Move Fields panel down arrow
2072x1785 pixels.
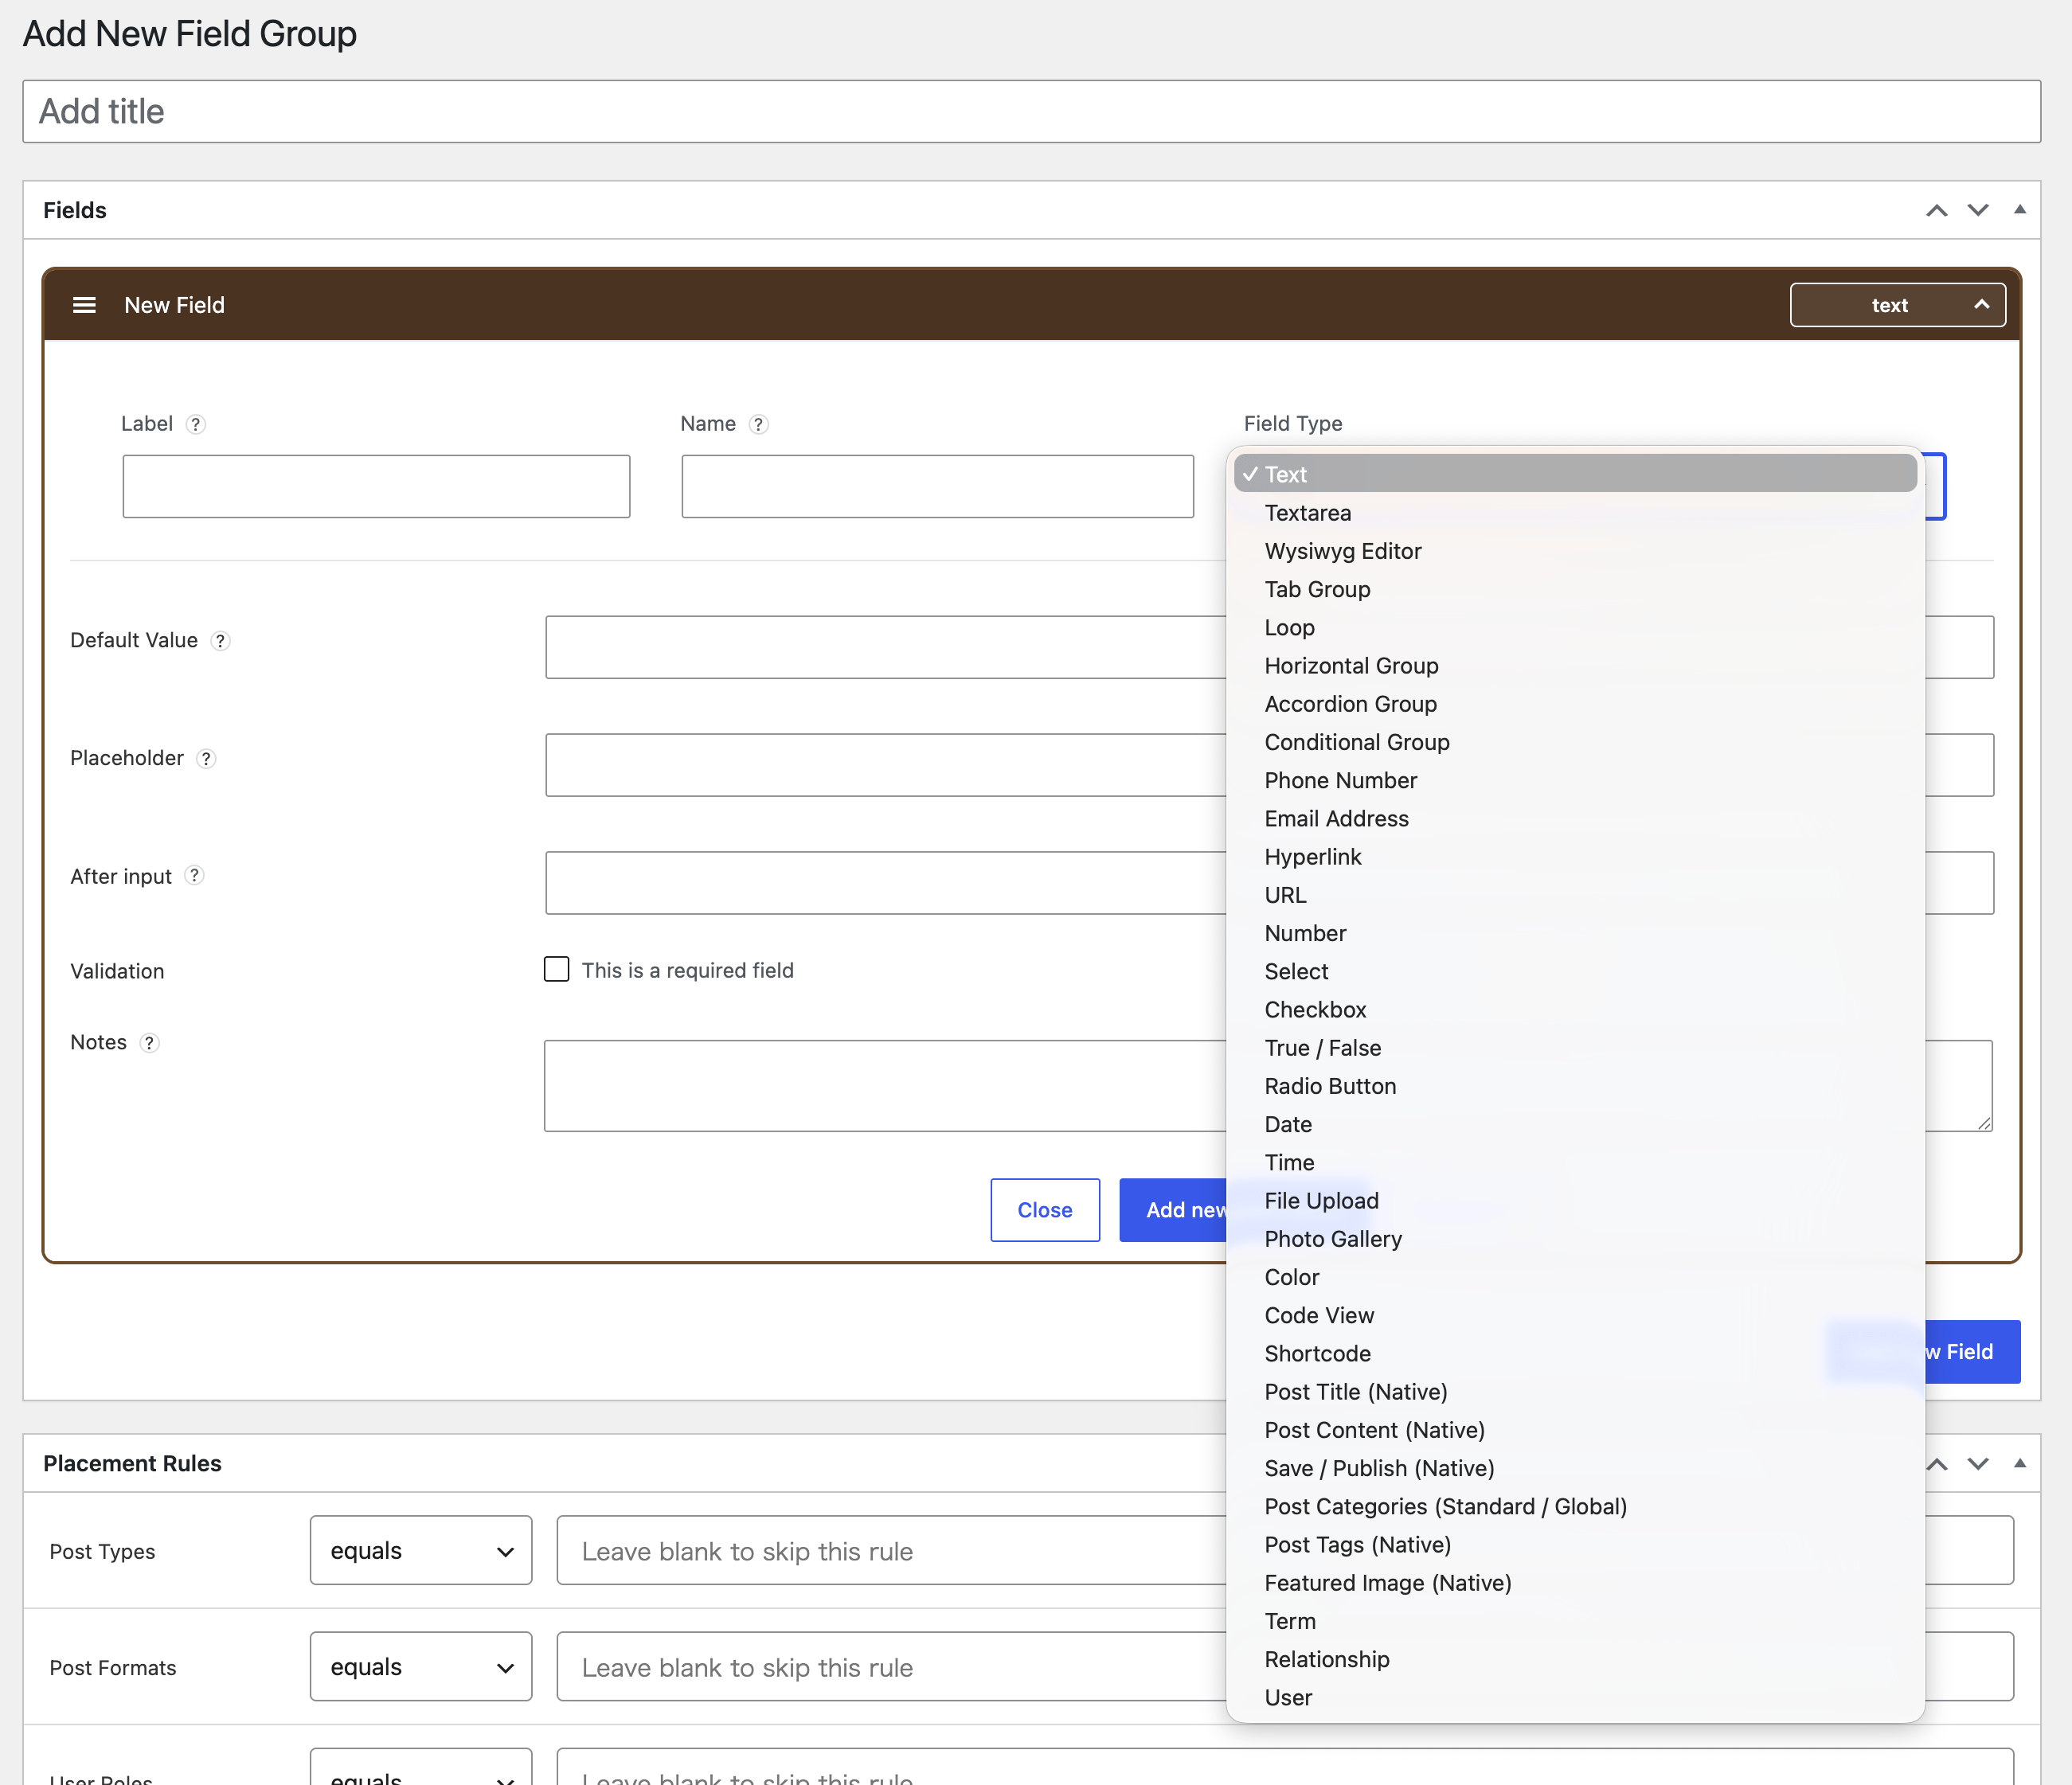(1978, 210)
